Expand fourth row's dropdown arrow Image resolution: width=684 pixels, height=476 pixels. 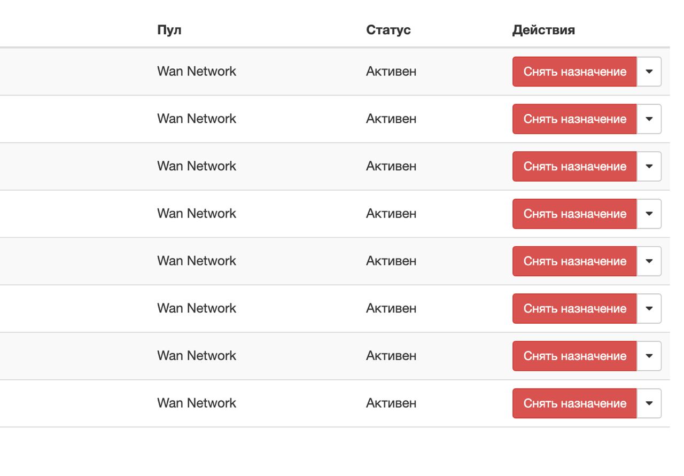pos(649,214)
